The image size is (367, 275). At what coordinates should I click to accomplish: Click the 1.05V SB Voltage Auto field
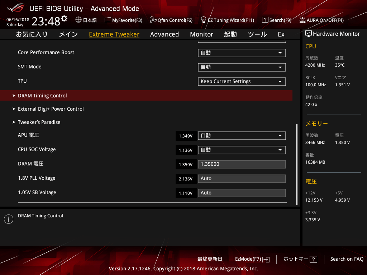pyautogui.click(x=242, y=193)
